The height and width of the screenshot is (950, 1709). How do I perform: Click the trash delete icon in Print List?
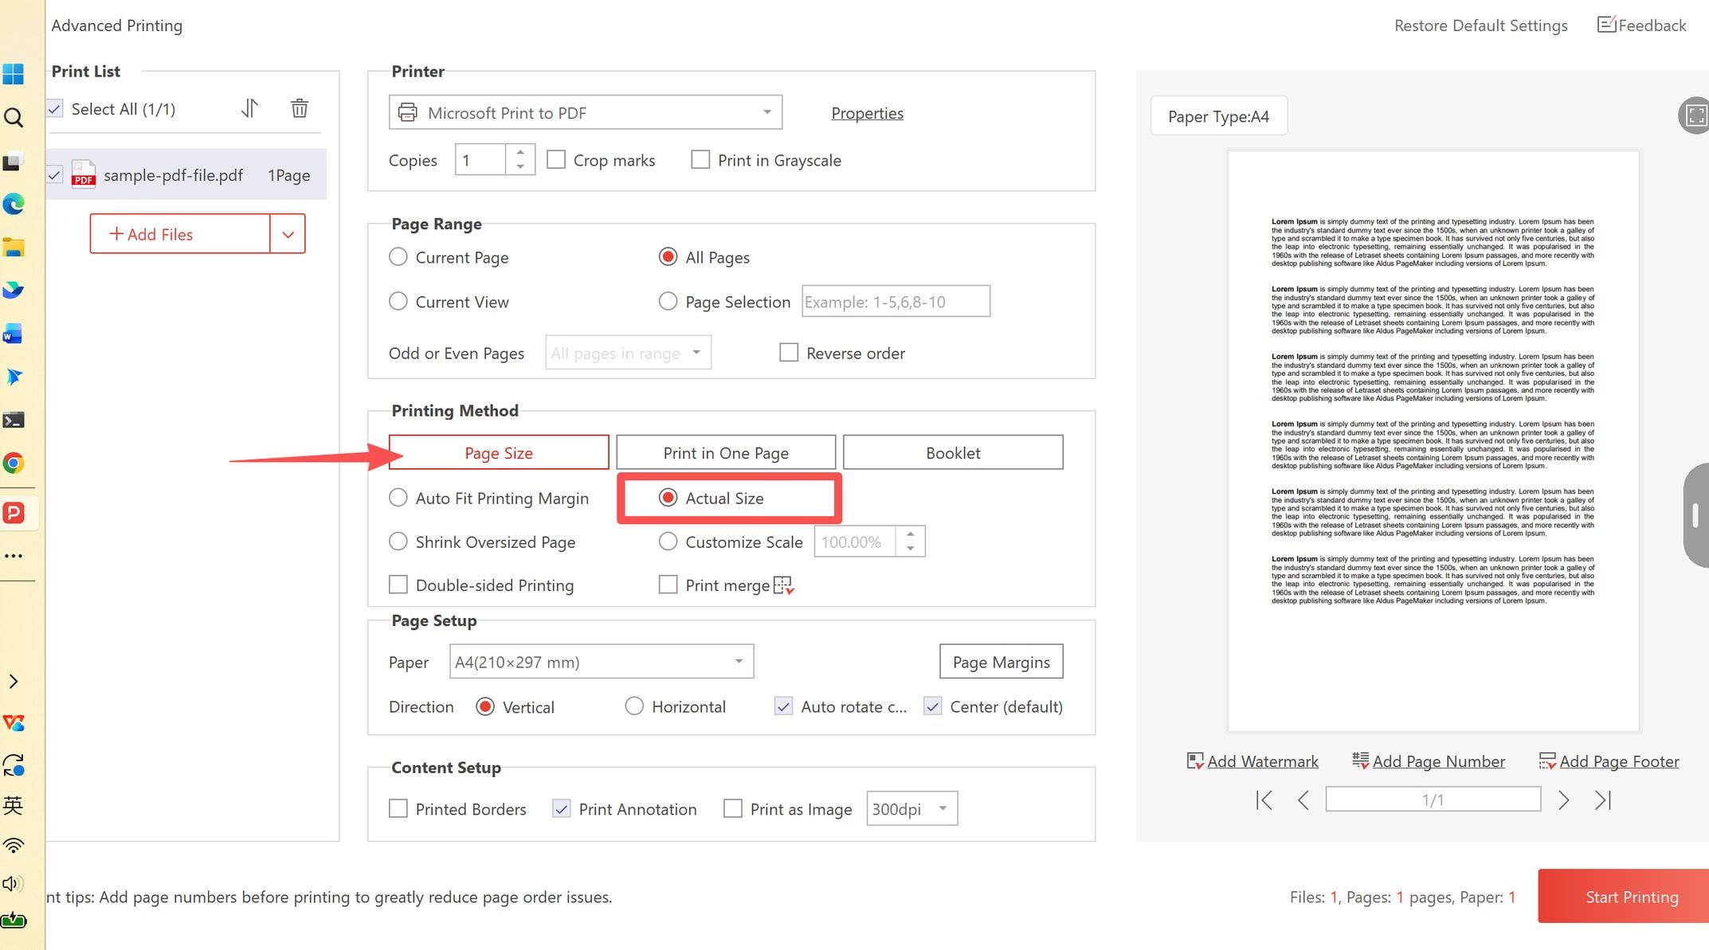[300, 108]
